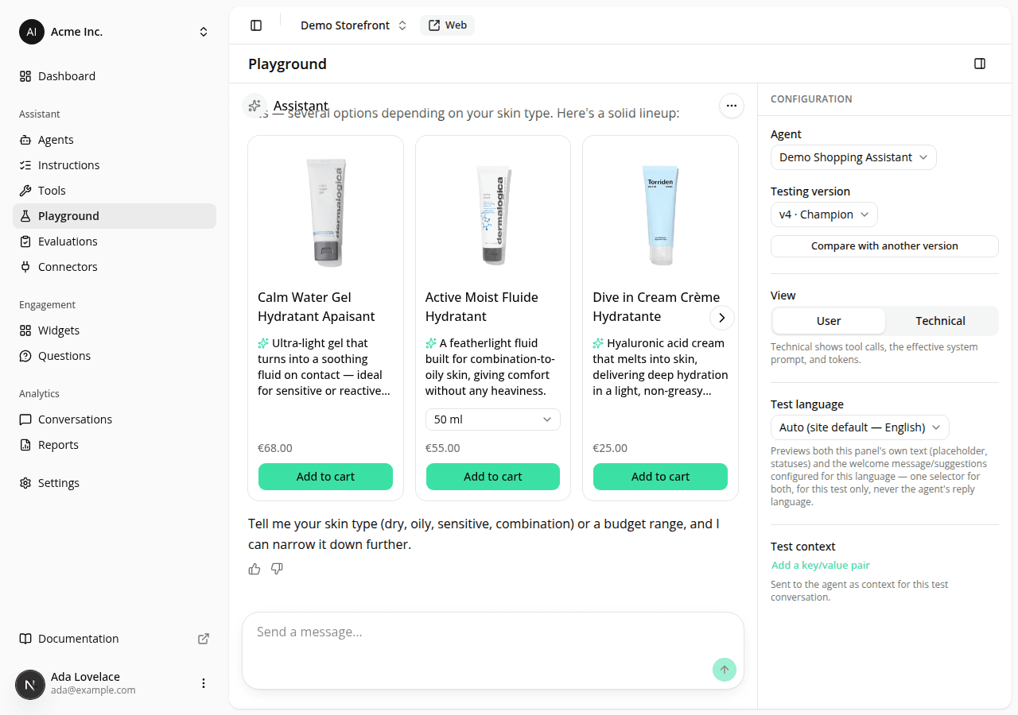Click the Playground page heading
Image resolution: width=1018 pixels, height=715 pixels.
287,64
